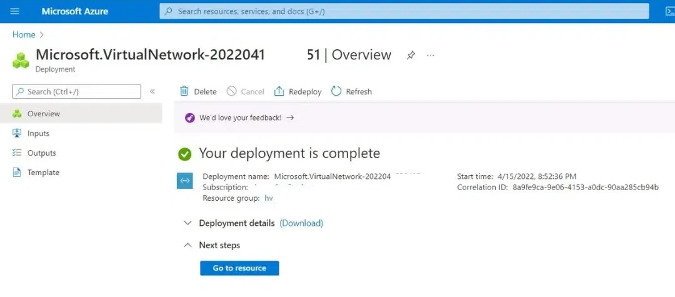Focus the sidebar Search (Ctrl+/) field
Viewport: 675px width, 297px height.
click(77, 92)
